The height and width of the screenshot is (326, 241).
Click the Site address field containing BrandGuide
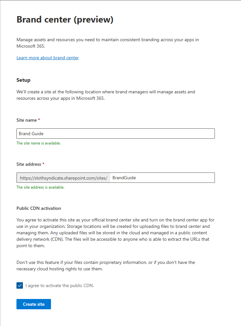point(162,178)
